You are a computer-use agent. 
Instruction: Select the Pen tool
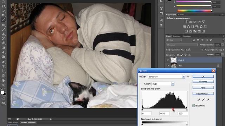(x=3, y=62)
